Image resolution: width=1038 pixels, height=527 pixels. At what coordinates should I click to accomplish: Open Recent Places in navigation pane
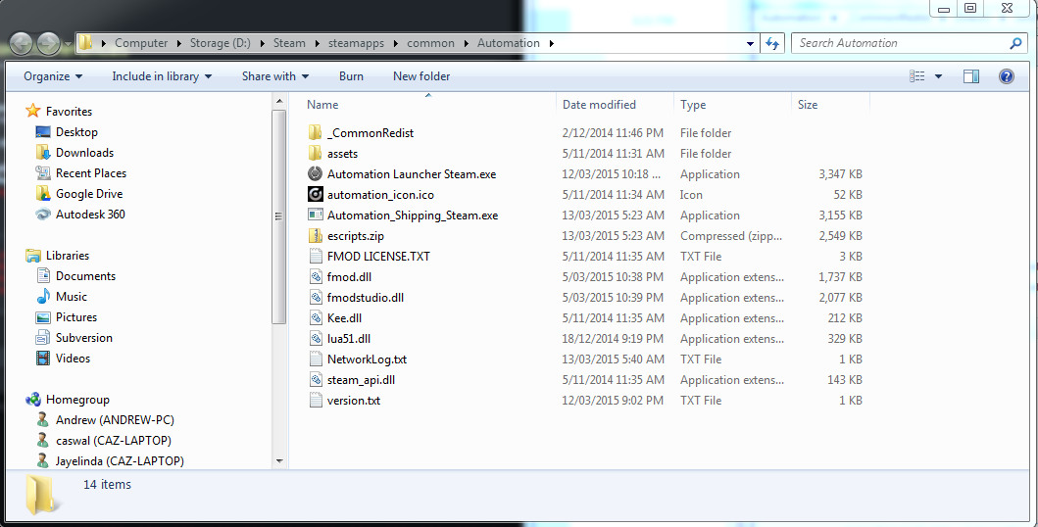click(x=81, y=173)
